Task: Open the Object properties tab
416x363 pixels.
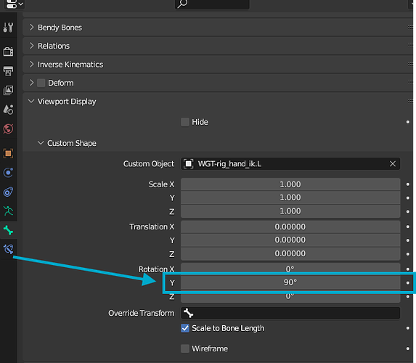Action: 8,153
